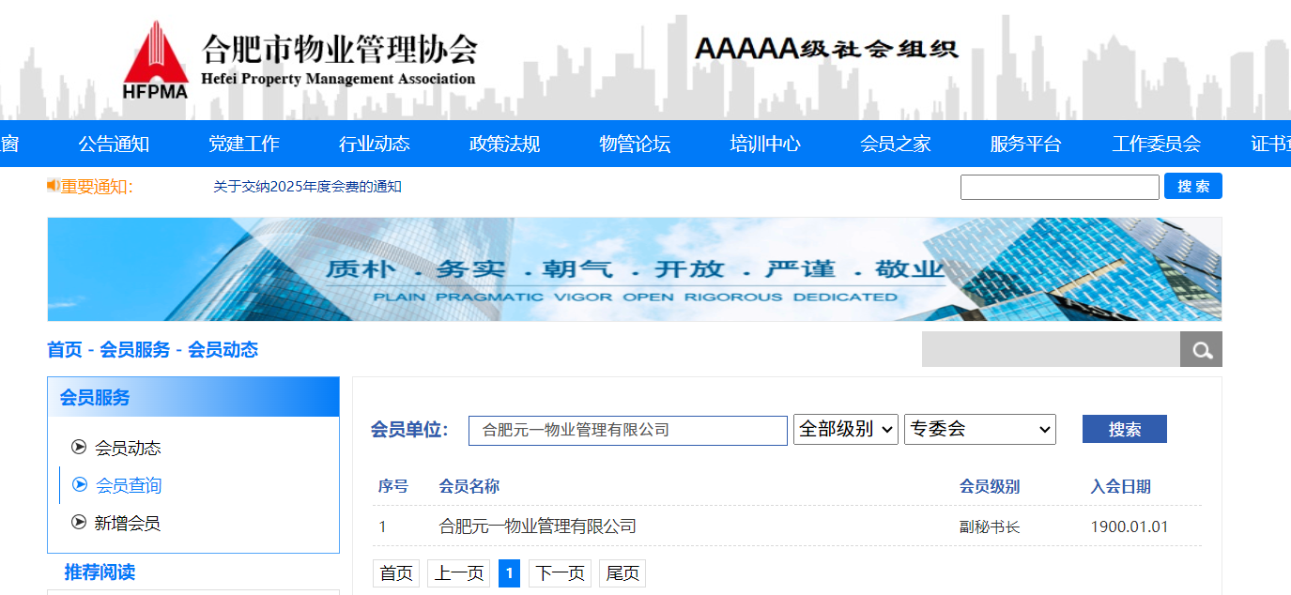
Task: Click the top 搜 索 button
Action: point(1193,186)
